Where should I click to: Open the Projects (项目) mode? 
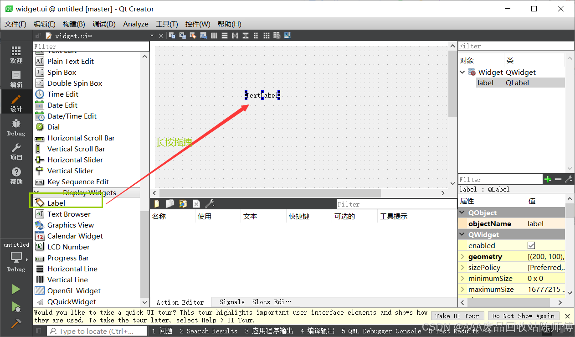pos(16,151)
